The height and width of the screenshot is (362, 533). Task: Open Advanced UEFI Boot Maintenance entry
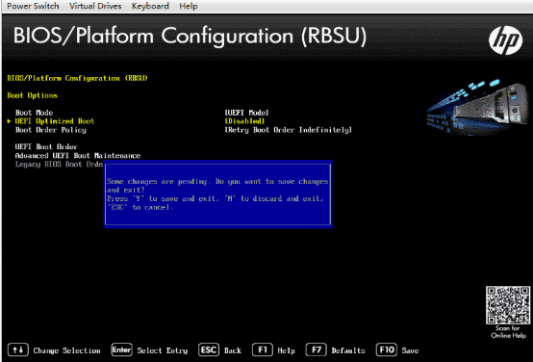click(78, 156)
